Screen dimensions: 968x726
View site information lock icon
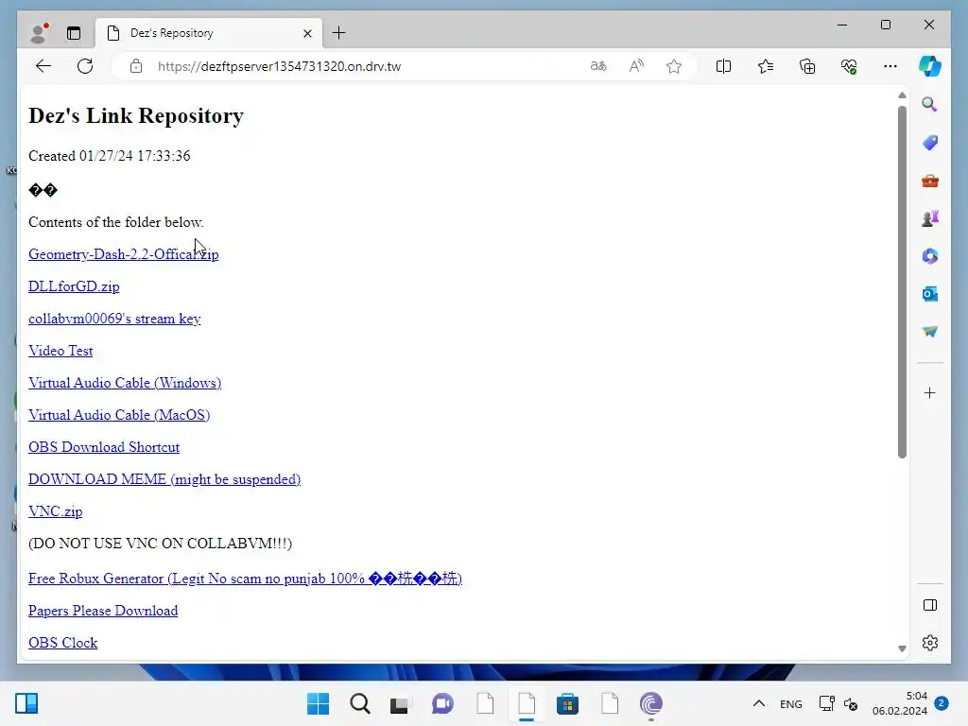point(136,66)
